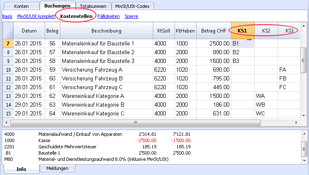Click KS2 cell containing WC
The width and height of the screenshot is (309, 175).
(x=266, y=113)
